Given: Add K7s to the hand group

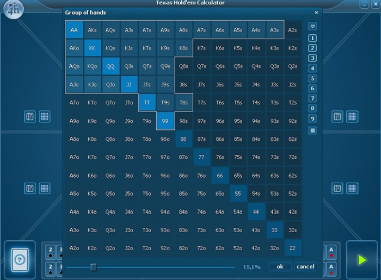Looking at the screenshot, I should [201, 48].
